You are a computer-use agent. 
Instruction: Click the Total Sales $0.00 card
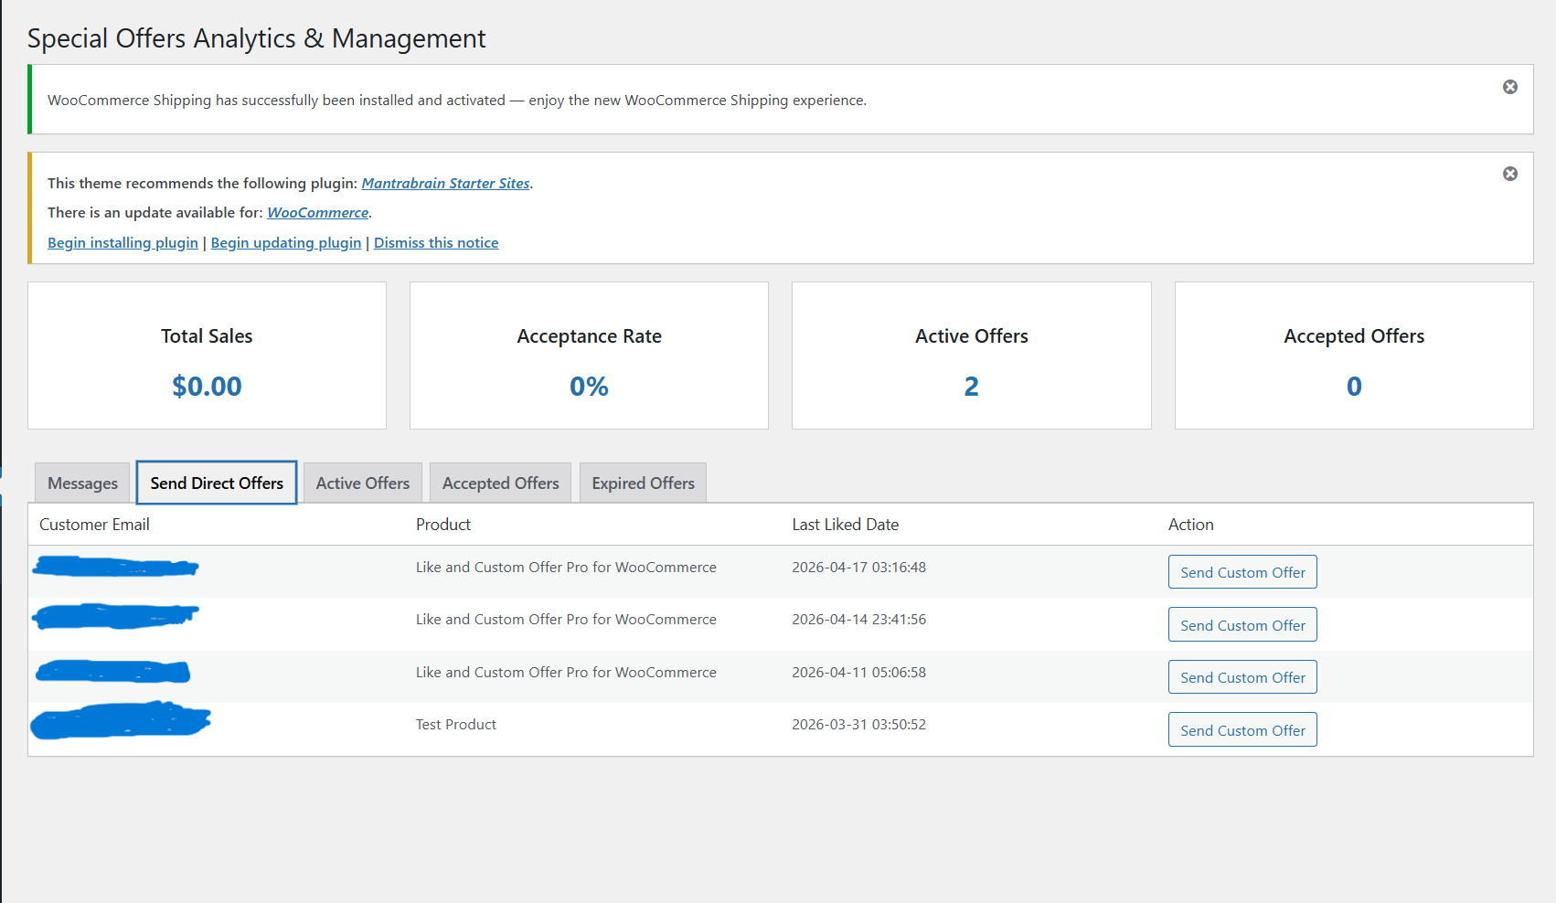pos(207,356)
